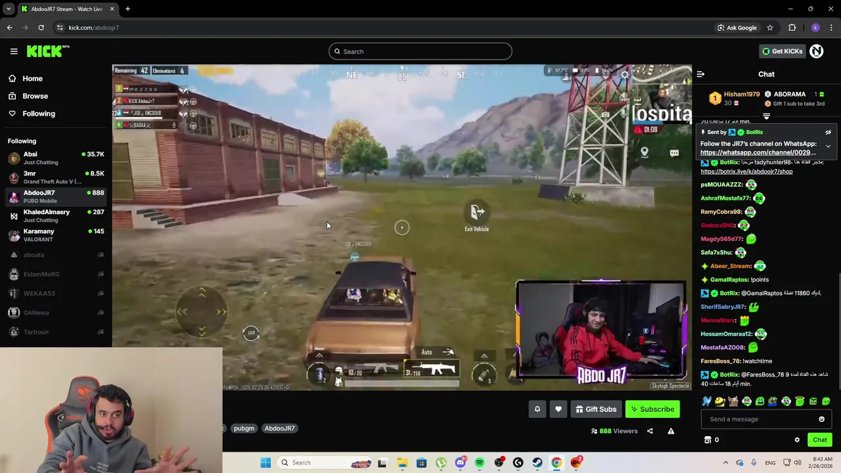Toggle follow heart button
Screen dimensions: 841x473
[x=558, y=409]
